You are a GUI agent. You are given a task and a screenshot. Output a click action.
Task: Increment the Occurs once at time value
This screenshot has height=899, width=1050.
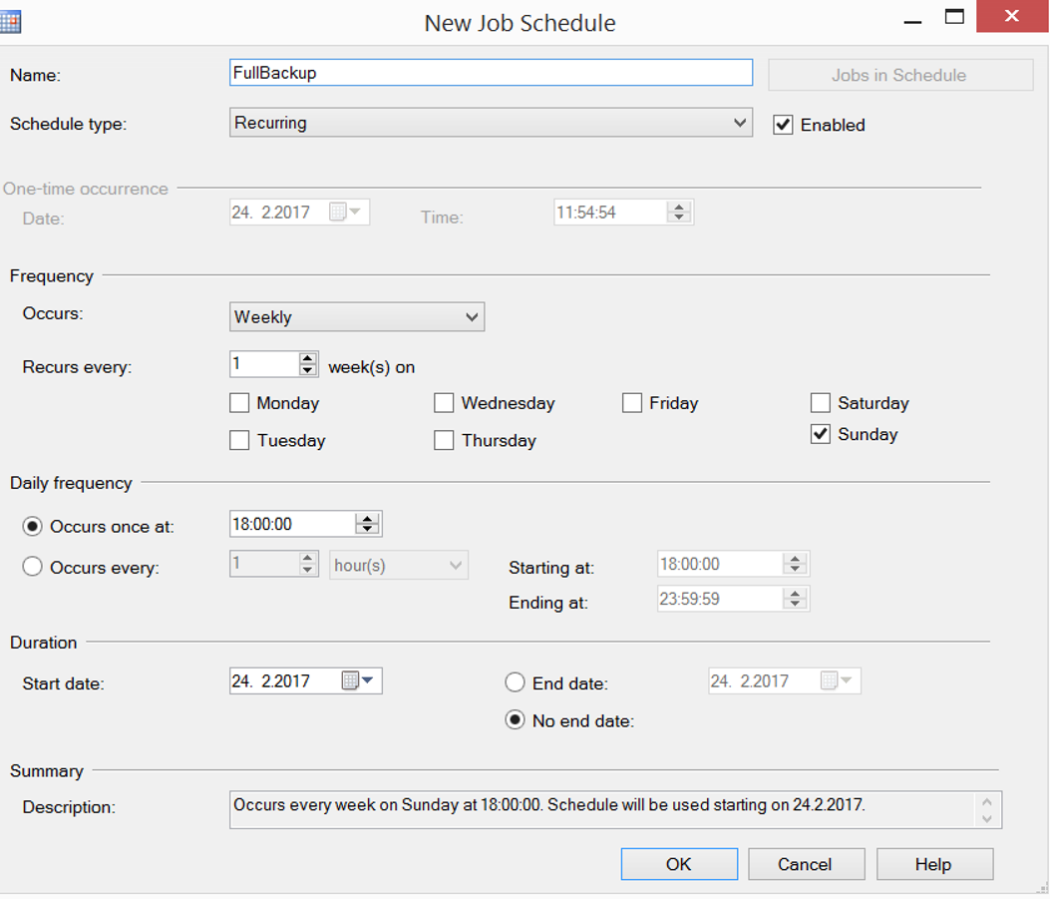(x=368, y=518)
